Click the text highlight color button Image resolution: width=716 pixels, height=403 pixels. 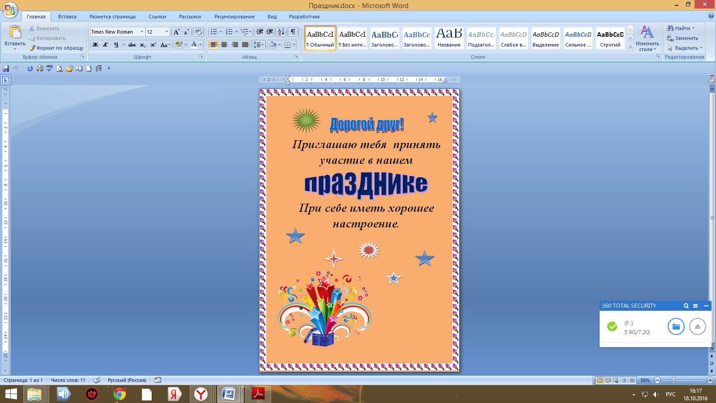179,45
